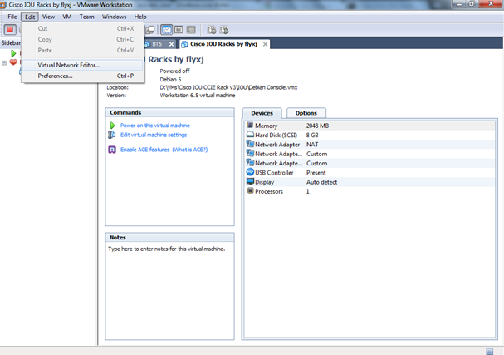504x355 pixels.
Task: Choose Virtual Network Editor from Edit menu
Action: coord(82,65)
